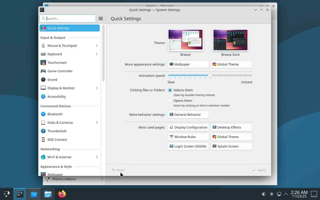The height and width of the screenshot is (200, 320).
Task: Click the sidebar vertical scrollbar
Action: click(103, 53)
